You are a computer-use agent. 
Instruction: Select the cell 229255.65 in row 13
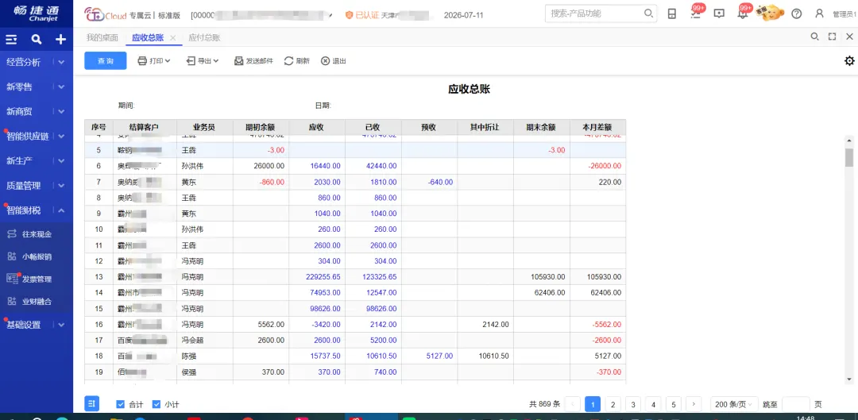[x=317, y=277]
